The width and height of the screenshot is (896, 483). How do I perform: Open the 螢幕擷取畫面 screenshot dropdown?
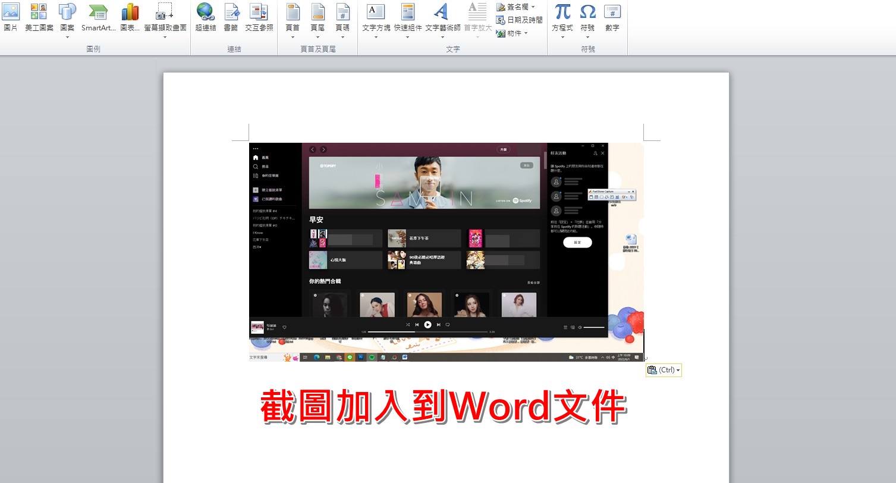pos(165,20)
